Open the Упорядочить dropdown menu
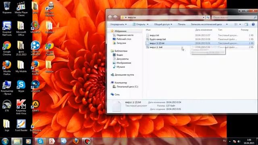Viewport: 258px width, 145px height. [x=118, y=24]
